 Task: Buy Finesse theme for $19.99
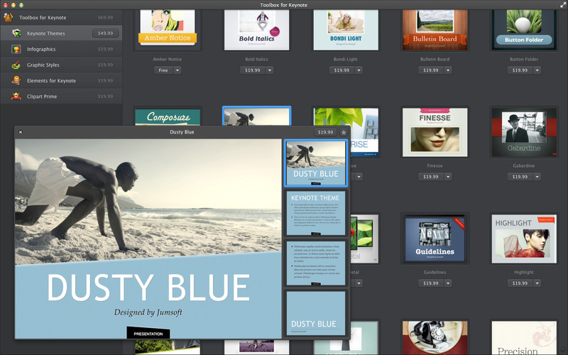[x=431, y=177]
